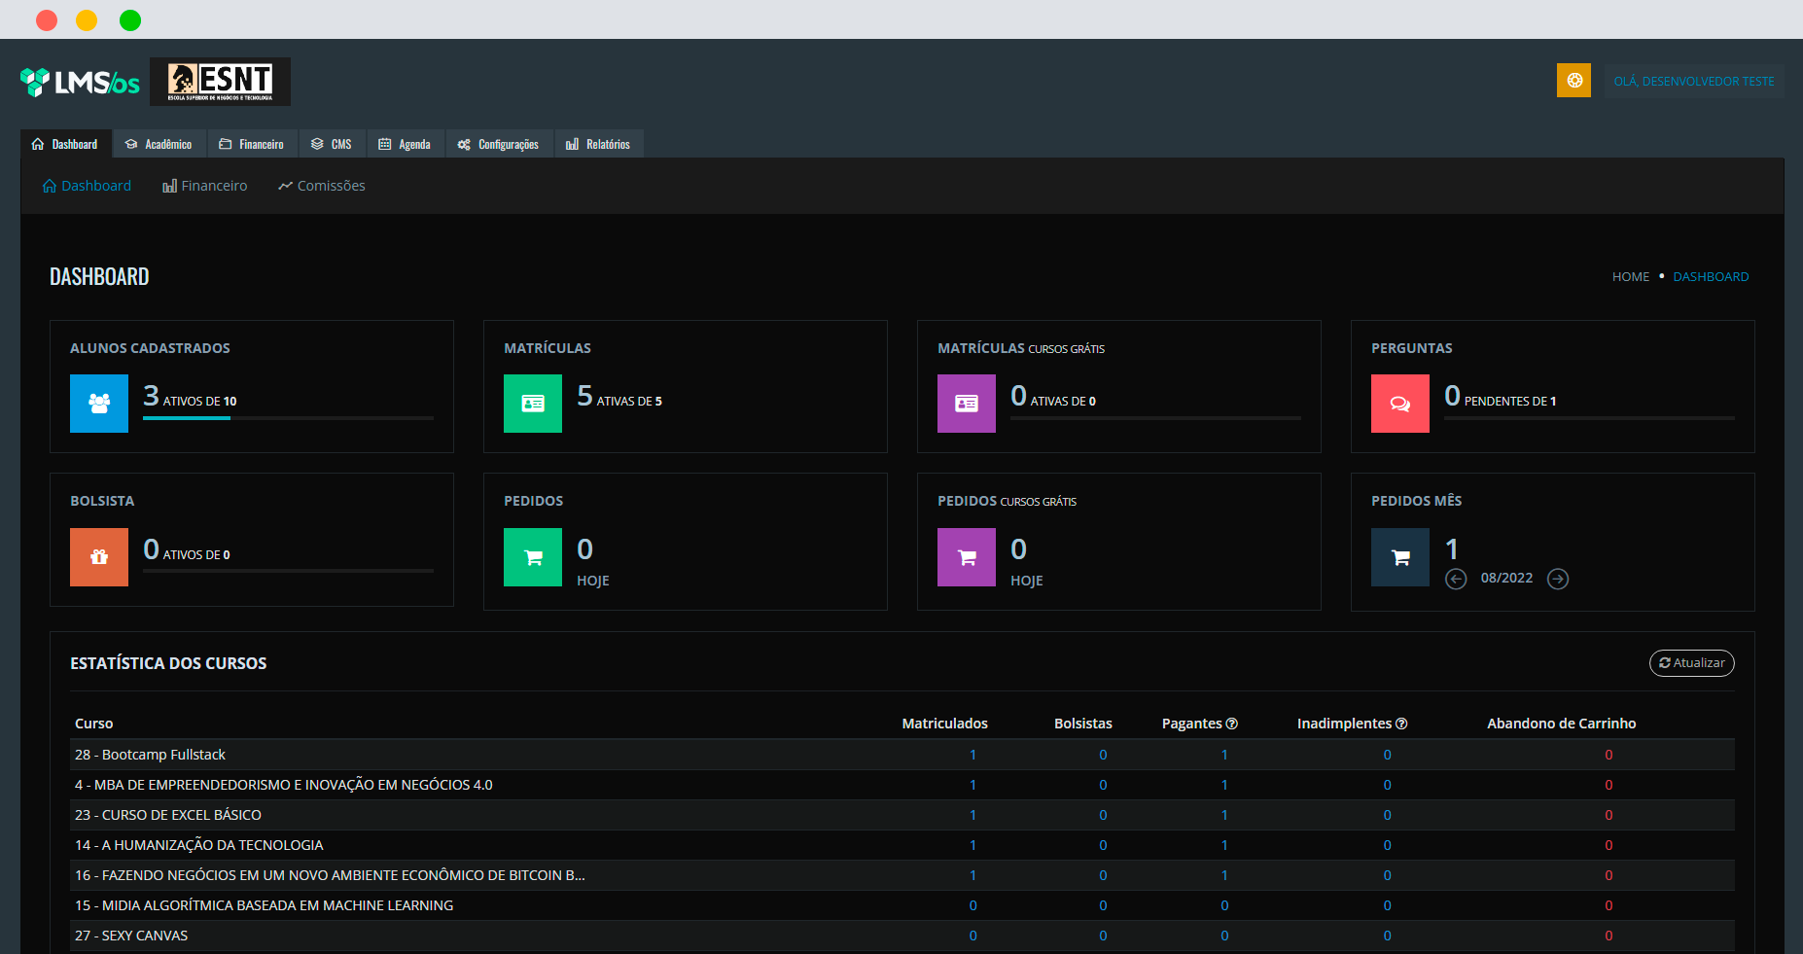
Task: Go to previous month in Pedidos Mês
Action: [x=1456, y=580]
